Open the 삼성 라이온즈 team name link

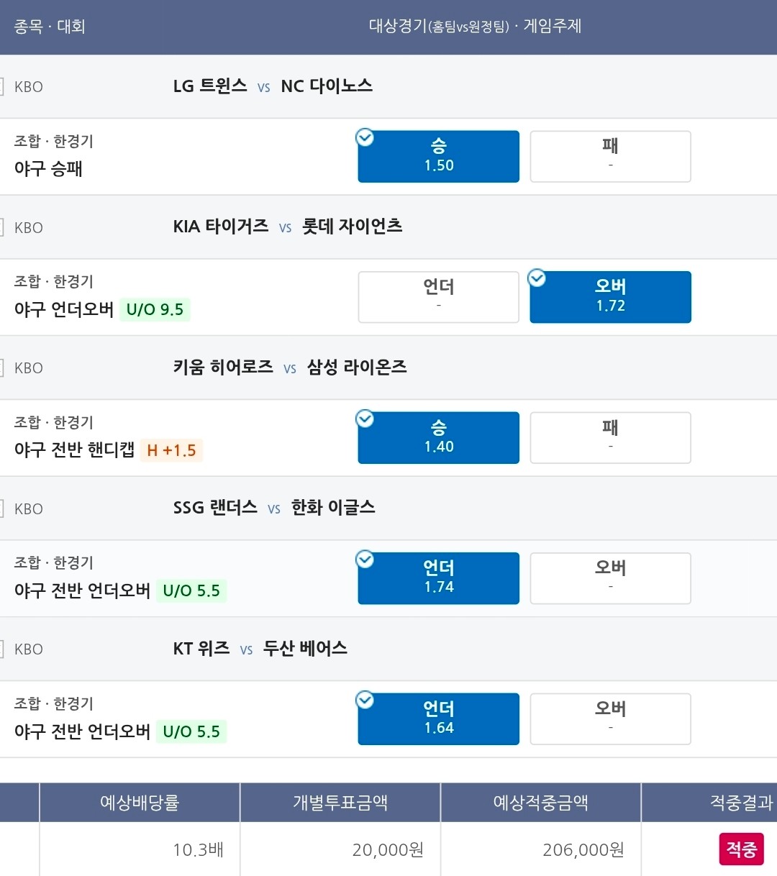tap(357, 368)
